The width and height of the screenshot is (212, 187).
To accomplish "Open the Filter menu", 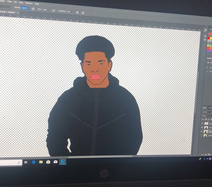I will pyautogui.click(x=10, y=1).
